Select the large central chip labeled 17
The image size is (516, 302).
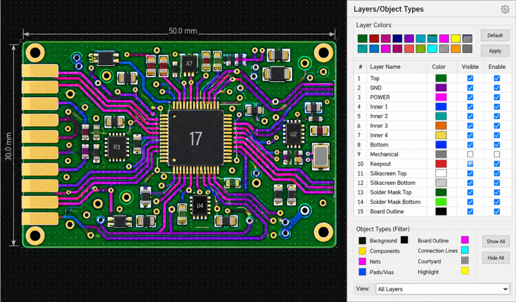pos(196,138)
